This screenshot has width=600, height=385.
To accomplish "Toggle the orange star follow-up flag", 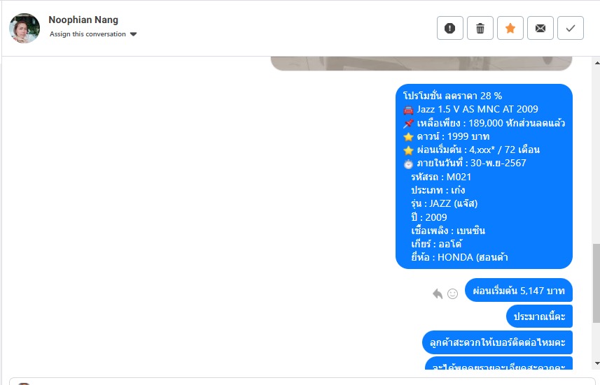I will (x=510, y=28).
